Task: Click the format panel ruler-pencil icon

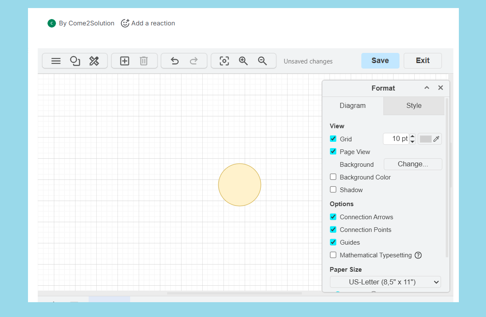Action: click(94, 61)
